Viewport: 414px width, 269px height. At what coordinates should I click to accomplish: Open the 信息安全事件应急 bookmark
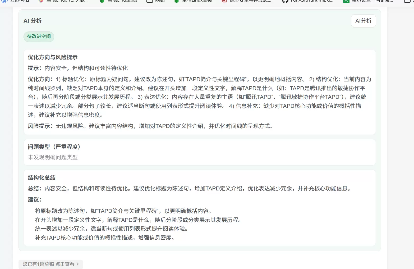[x=247, y=1]
